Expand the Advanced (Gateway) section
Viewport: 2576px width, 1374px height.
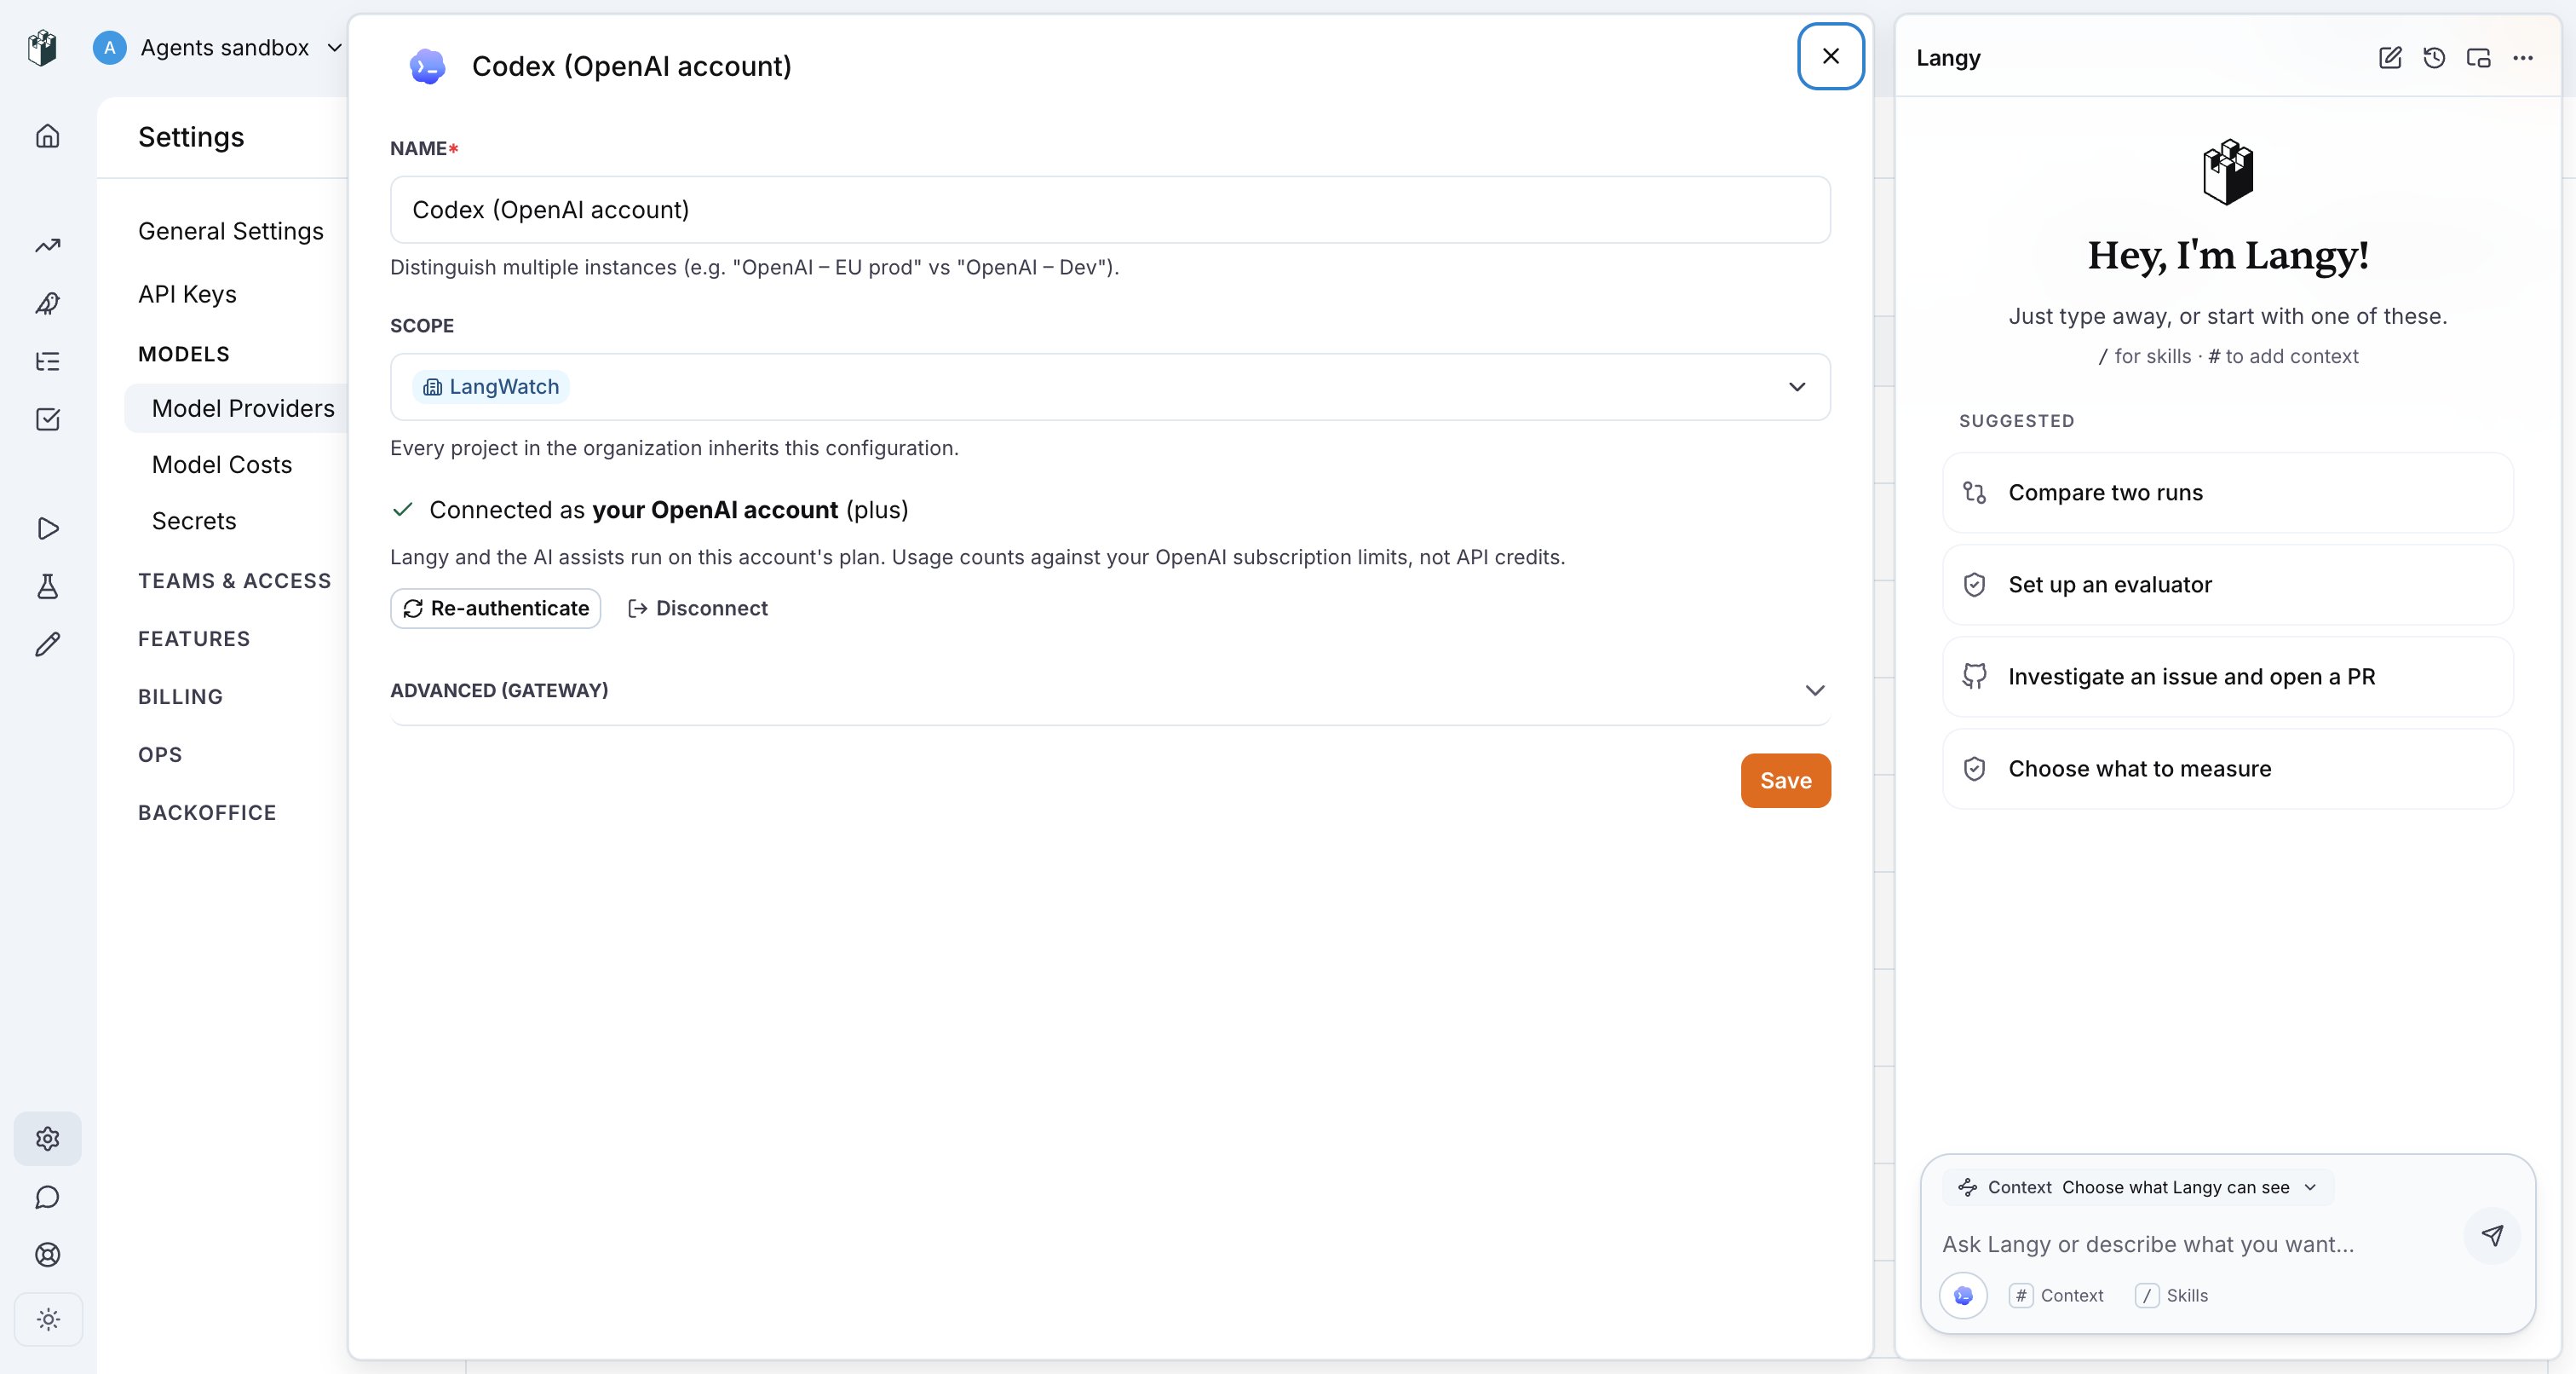[x=1110, y=690]
